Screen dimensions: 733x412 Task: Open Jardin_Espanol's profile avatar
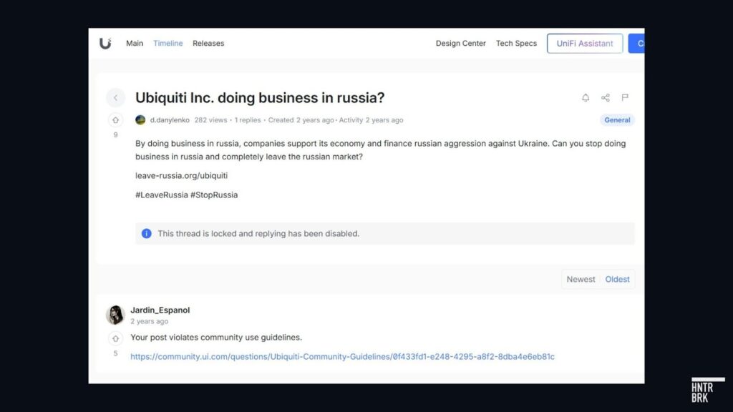point(115,315)
